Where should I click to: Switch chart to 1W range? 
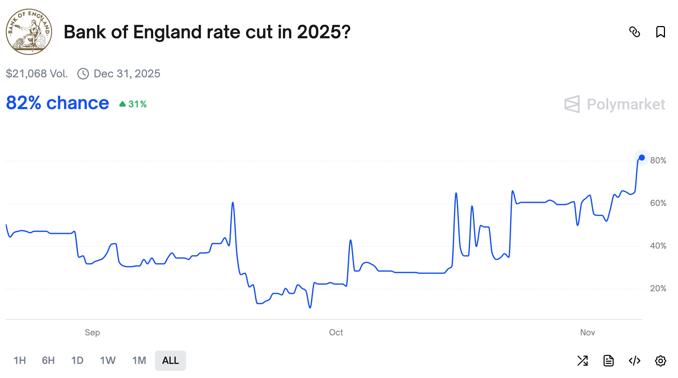pyautogui.click(x=108, y=360)
